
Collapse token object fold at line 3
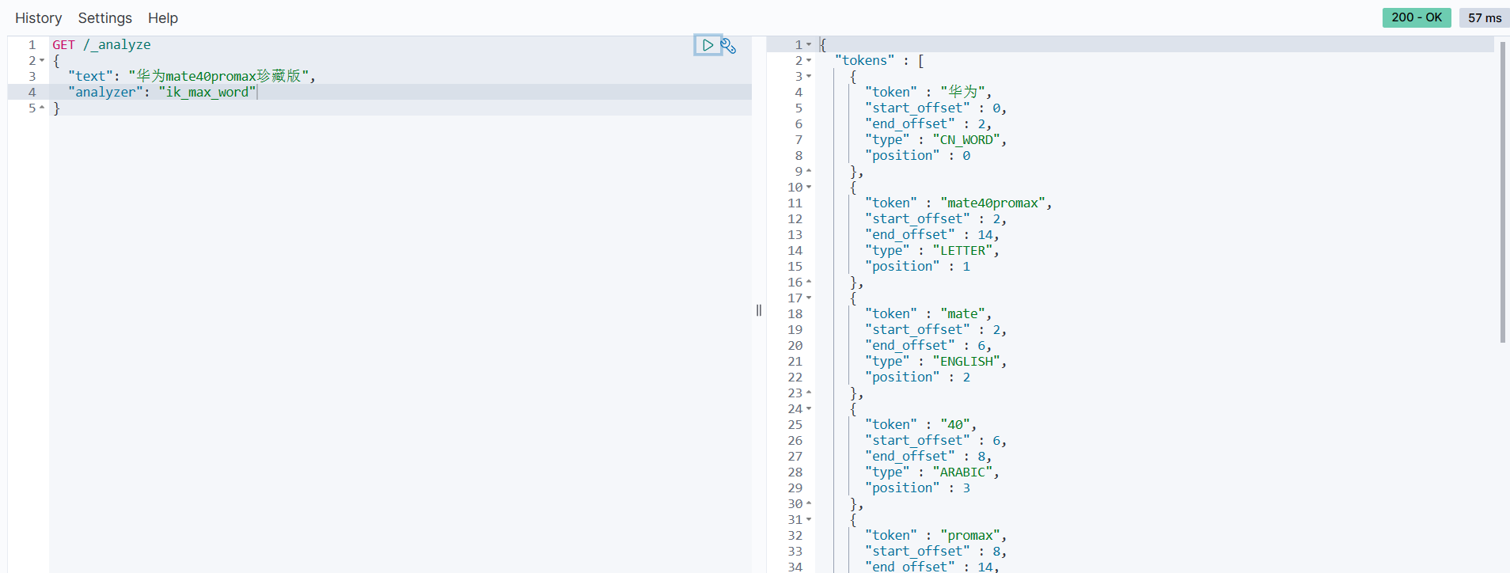pyautogui.click(x=809, y=77)
